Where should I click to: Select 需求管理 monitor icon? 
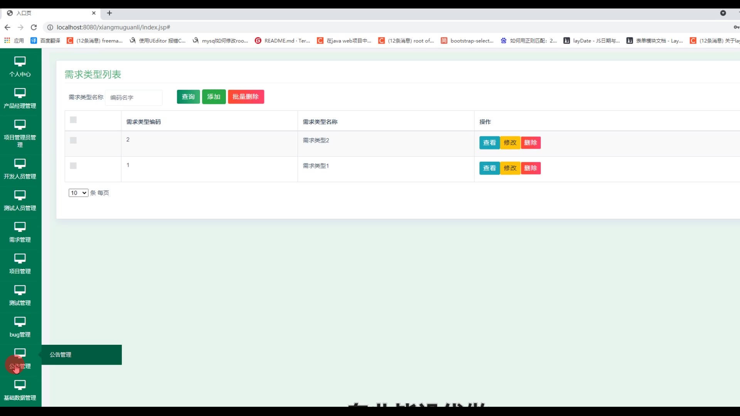[20, 227]
